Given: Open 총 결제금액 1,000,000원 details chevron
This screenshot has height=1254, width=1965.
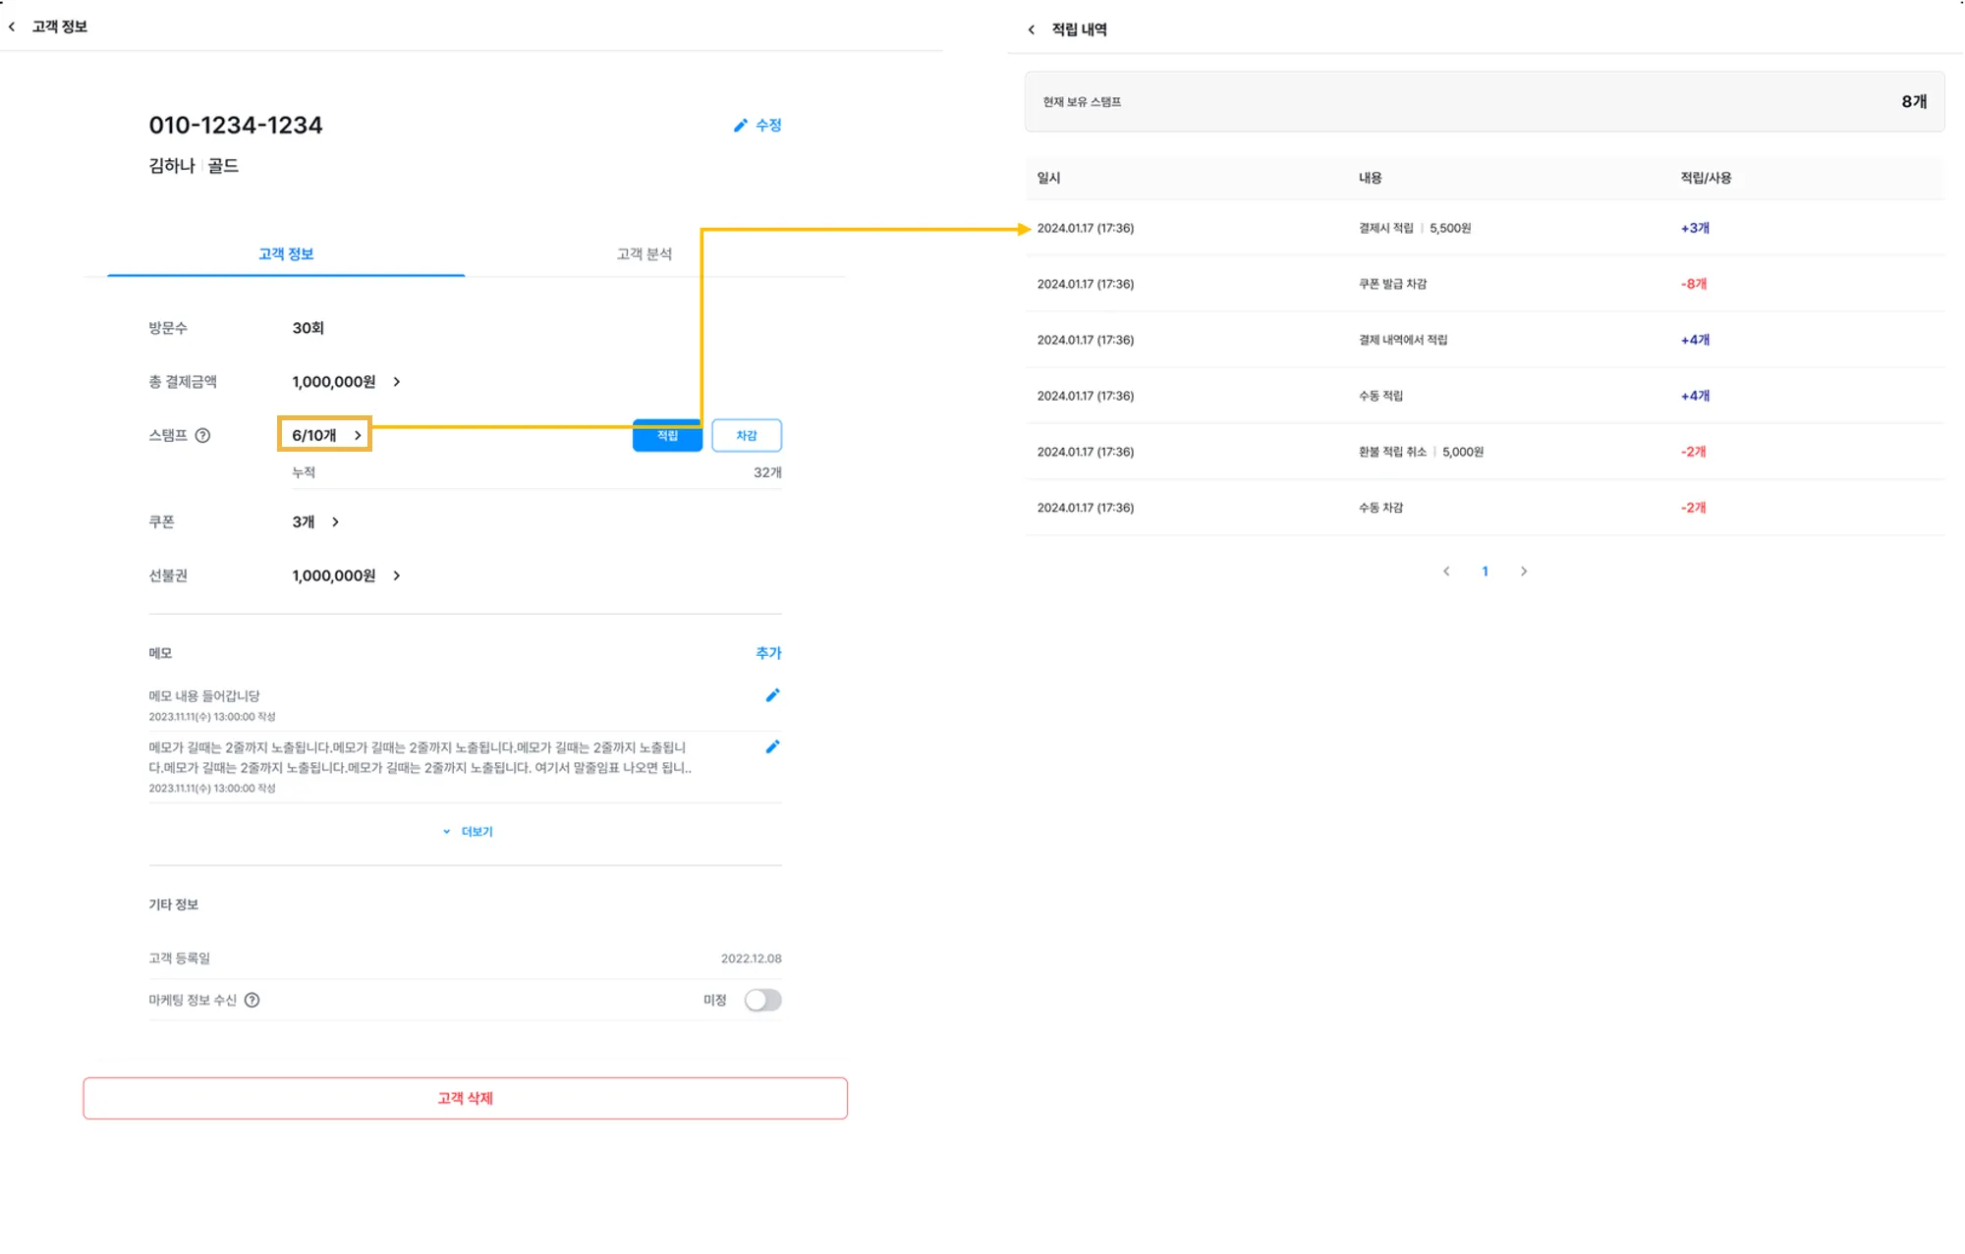Looking at the screenshot, I should tap(397, 382).
